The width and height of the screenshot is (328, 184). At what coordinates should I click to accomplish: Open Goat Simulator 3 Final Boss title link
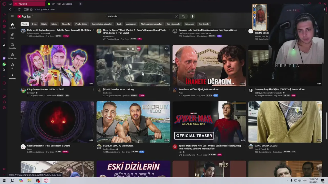click(x=49, y=146)
